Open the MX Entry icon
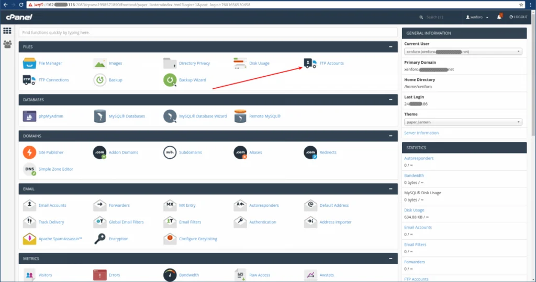 tap(170, 205)
